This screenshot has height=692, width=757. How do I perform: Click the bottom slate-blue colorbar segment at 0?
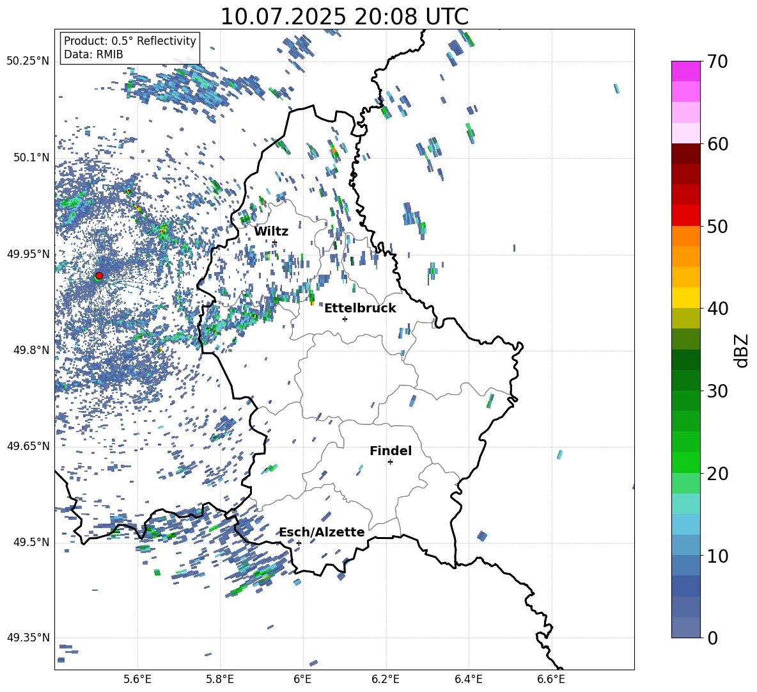point(685,627)
